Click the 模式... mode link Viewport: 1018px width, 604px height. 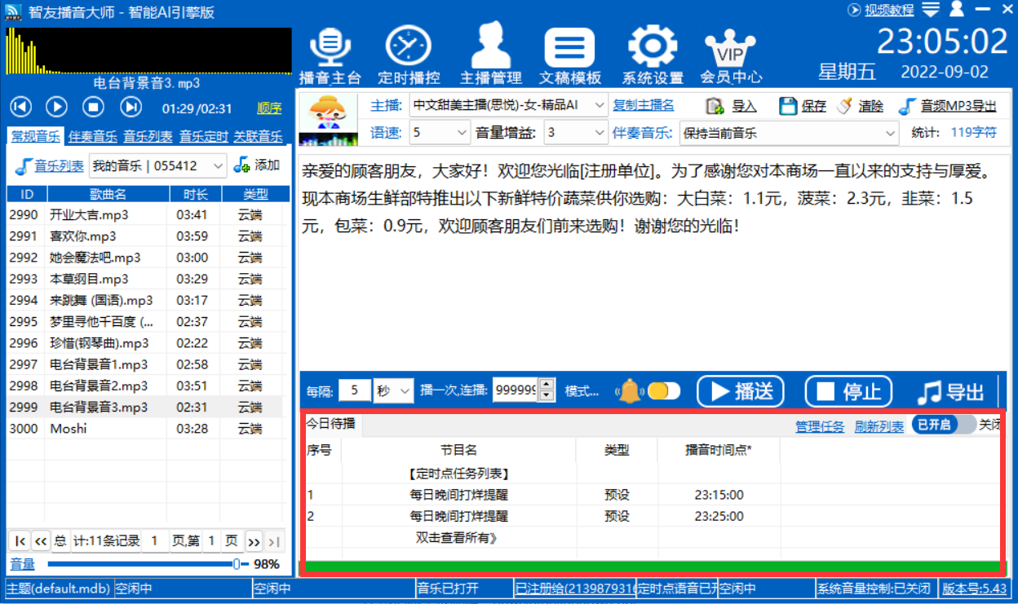582,391
